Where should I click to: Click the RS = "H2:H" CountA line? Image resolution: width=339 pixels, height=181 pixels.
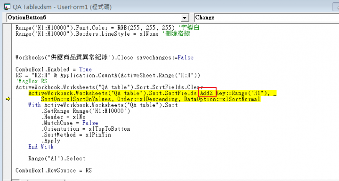point(108,75)
